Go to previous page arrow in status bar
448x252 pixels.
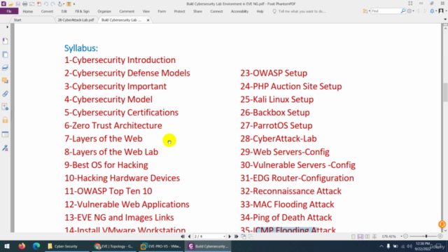tap(189, 237)
